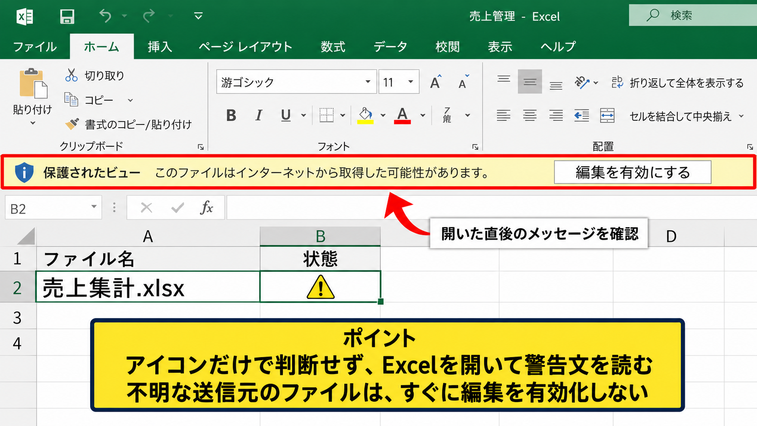Viewport: 757px width, 426px height.
Task: Open the データ tab
Action: tap(390, 47)
